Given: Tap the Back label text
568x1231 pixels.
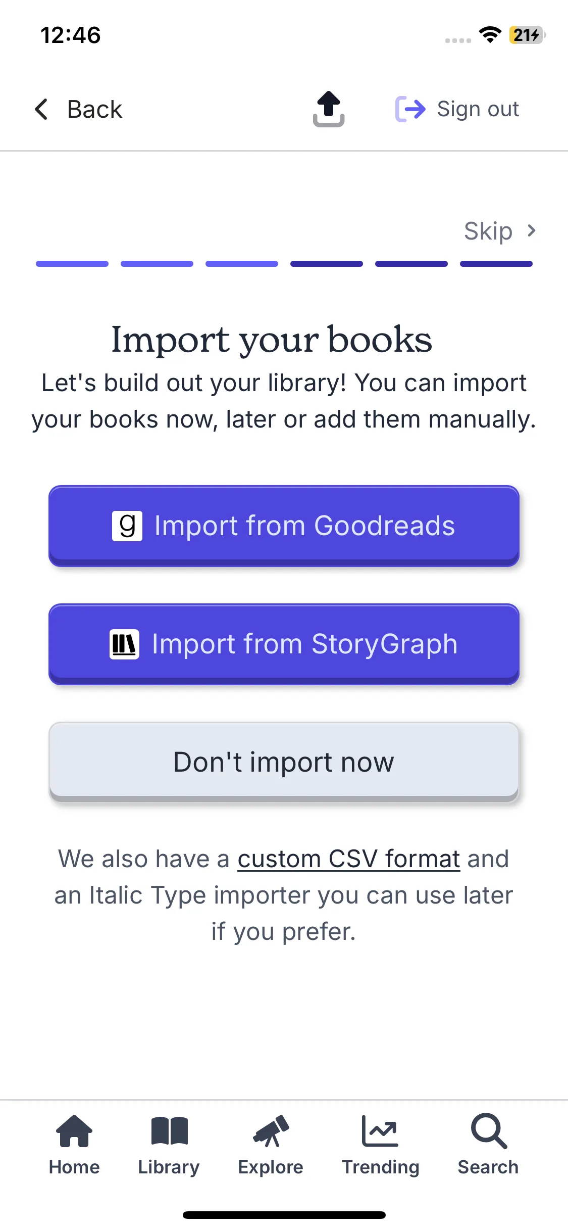Looking at the screenshot, I should coord(95,109).
